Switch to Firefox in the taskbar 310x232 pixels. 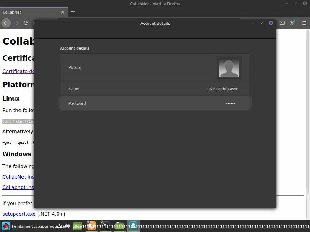pos(91,226)
